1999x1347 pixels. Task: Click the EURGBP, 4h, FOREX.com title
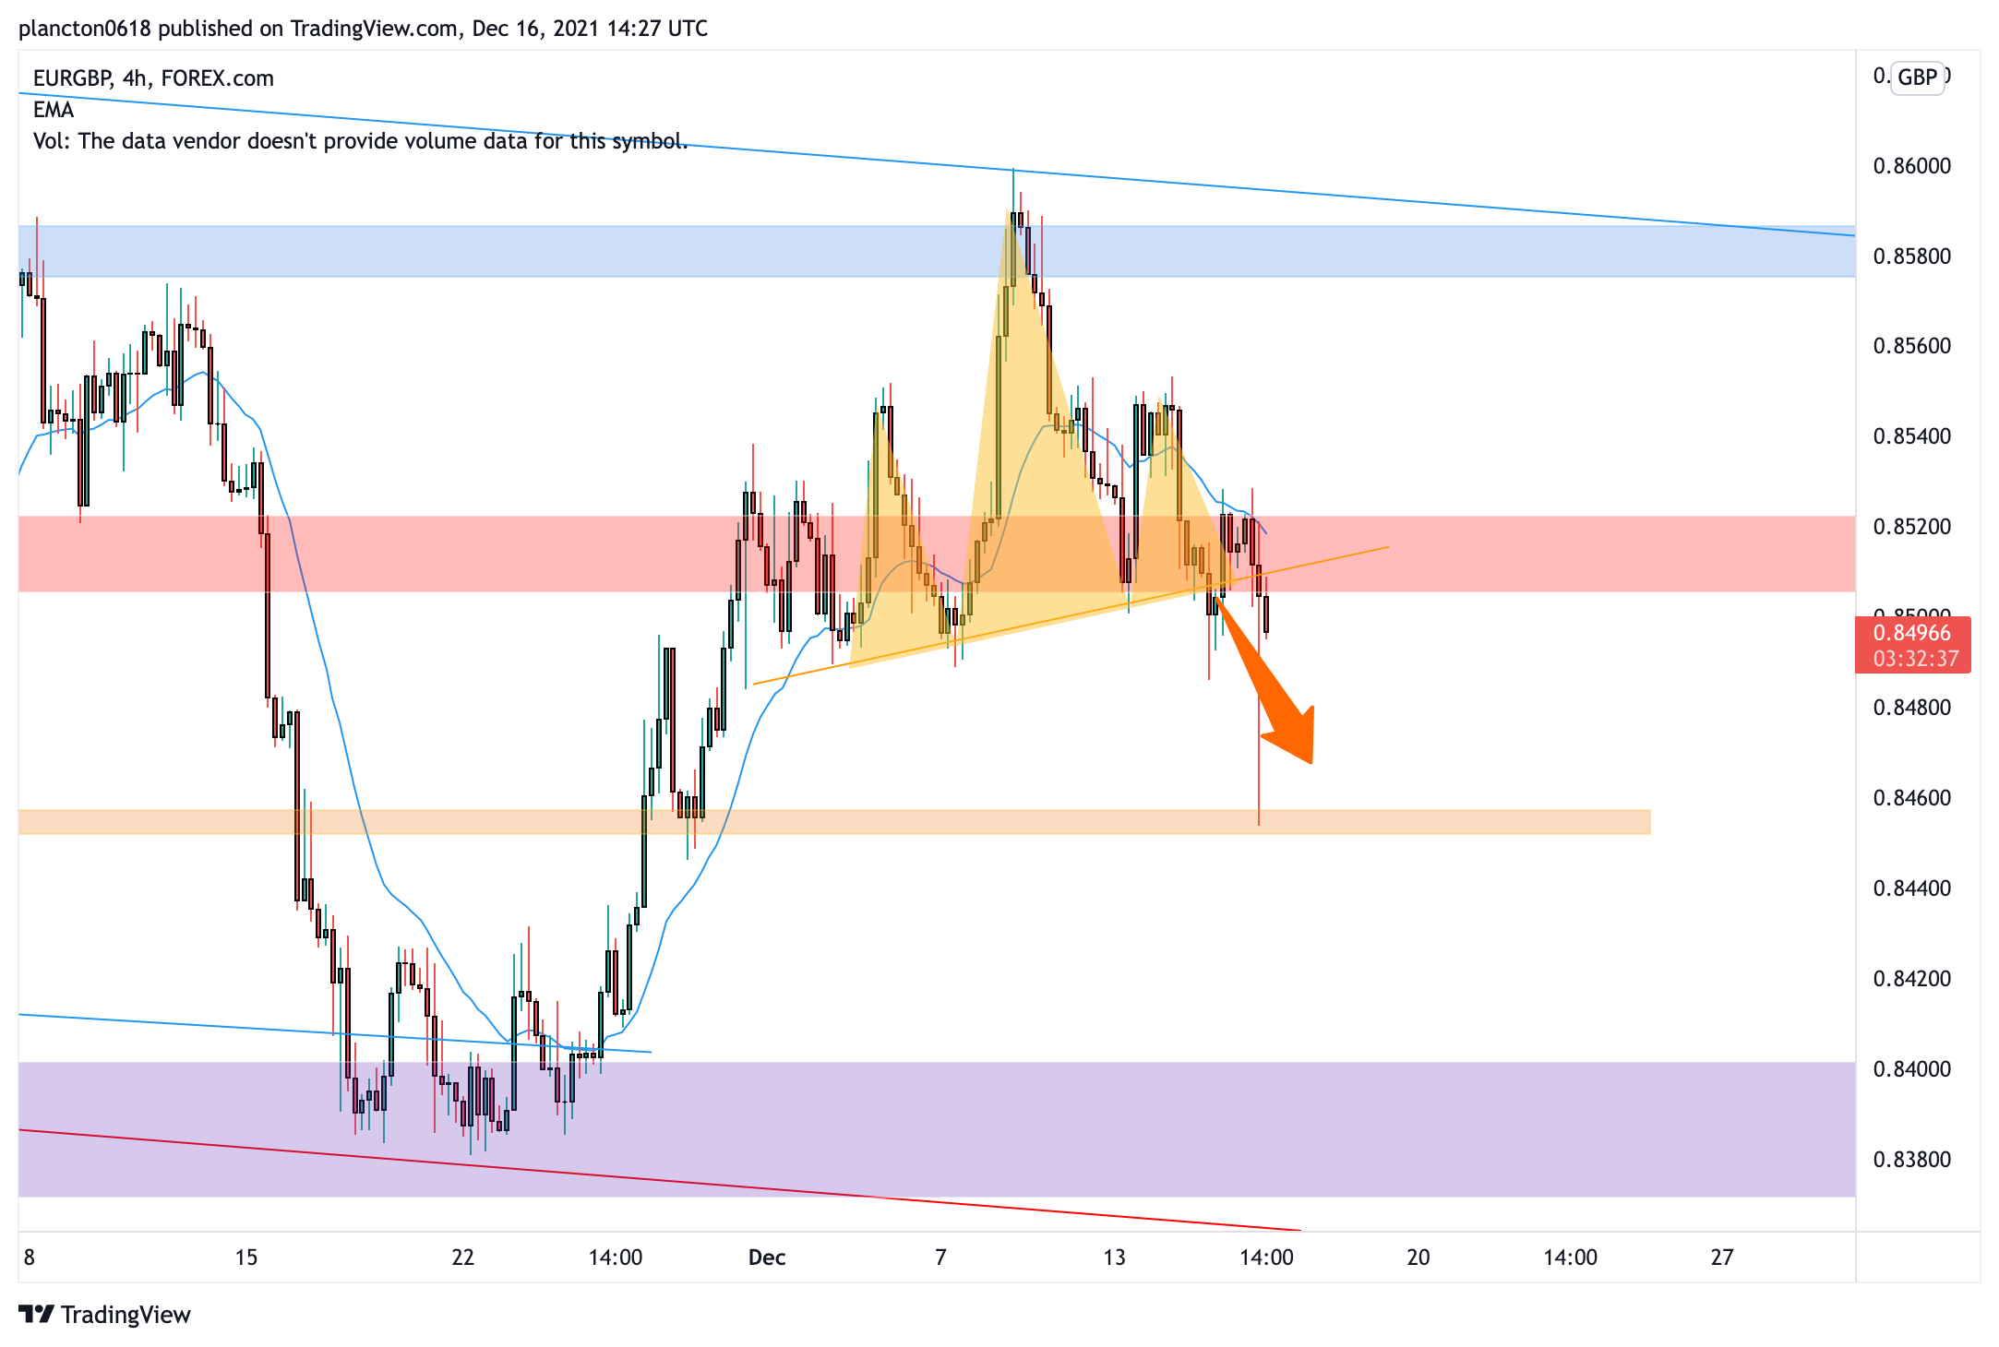[153, 78]
